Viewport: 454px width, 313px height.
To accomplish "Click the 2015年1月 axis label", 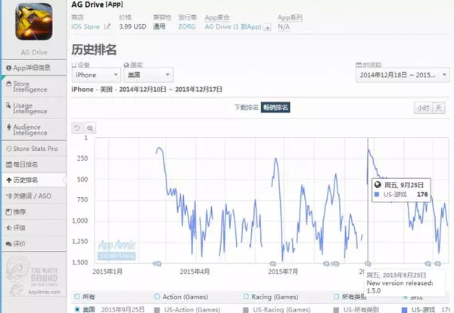I will click(x=107, y=272).
